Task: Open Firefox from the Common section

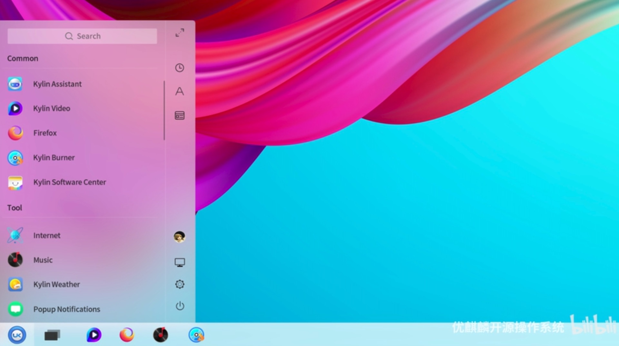Action: 45,133
